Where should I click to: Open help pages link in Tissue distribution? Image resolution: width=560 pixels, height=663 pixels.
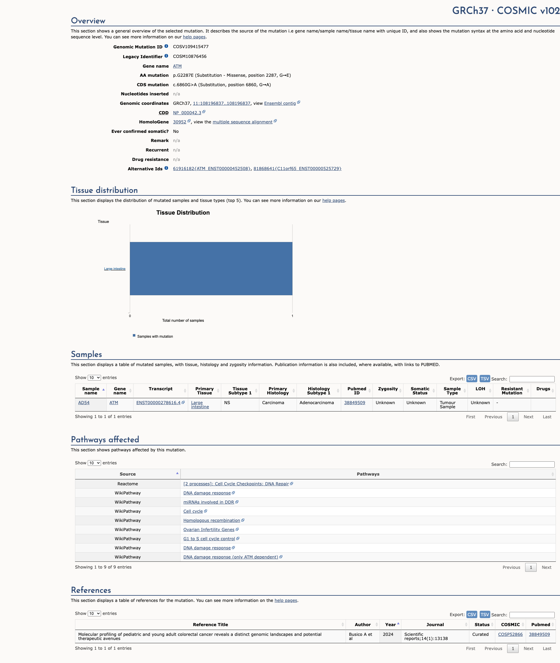[333, 200]
